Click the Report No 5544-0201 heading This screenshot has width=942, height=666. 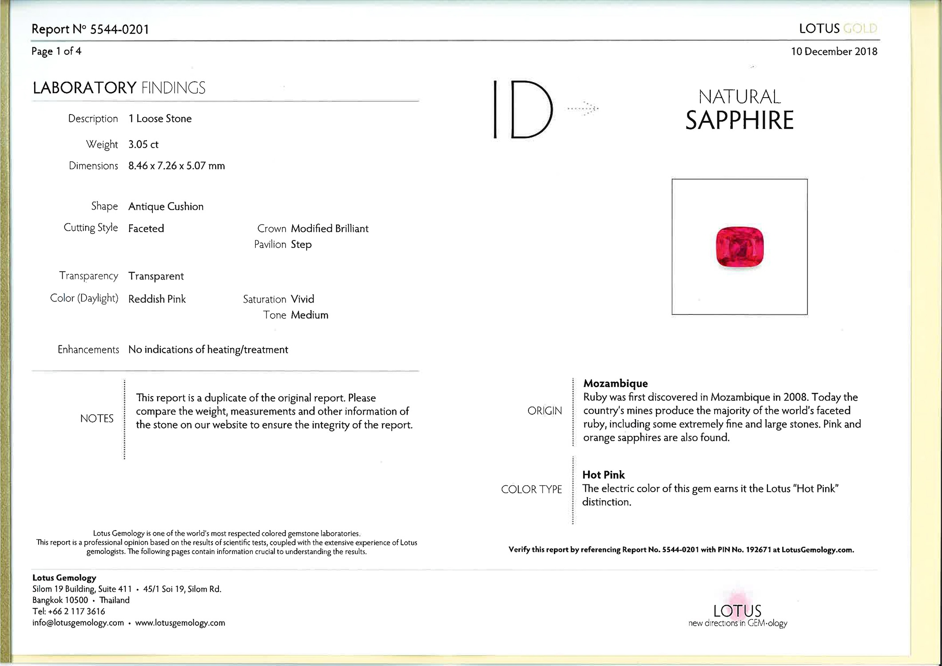click(90, 29)
